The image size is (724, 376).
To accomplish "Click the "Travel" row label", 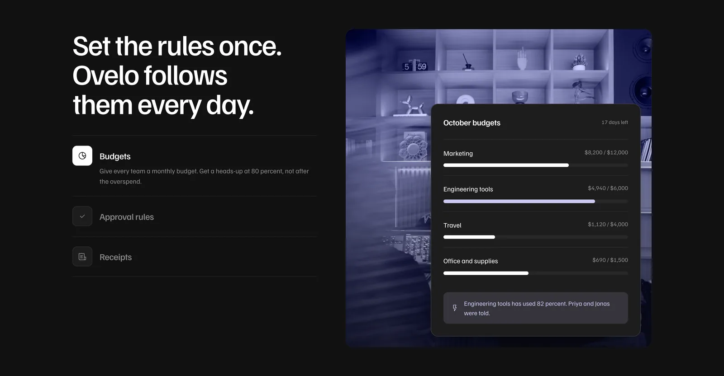I will [x=452, y=226].
